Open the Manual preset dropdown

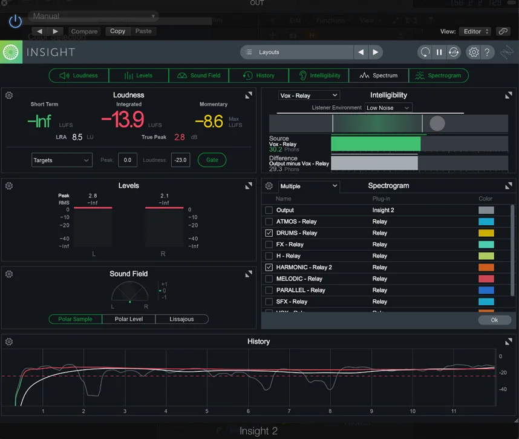pos(93,16)
